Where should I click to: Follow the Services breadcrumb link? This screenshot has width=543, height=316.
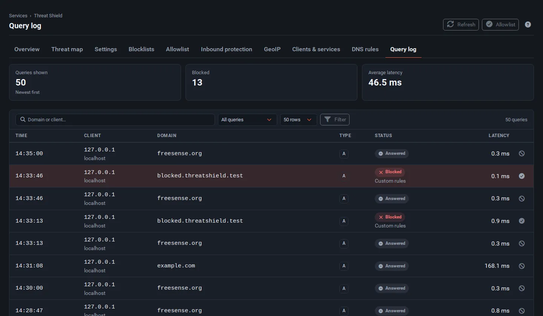pyautogui.click(x=18, y=16)
